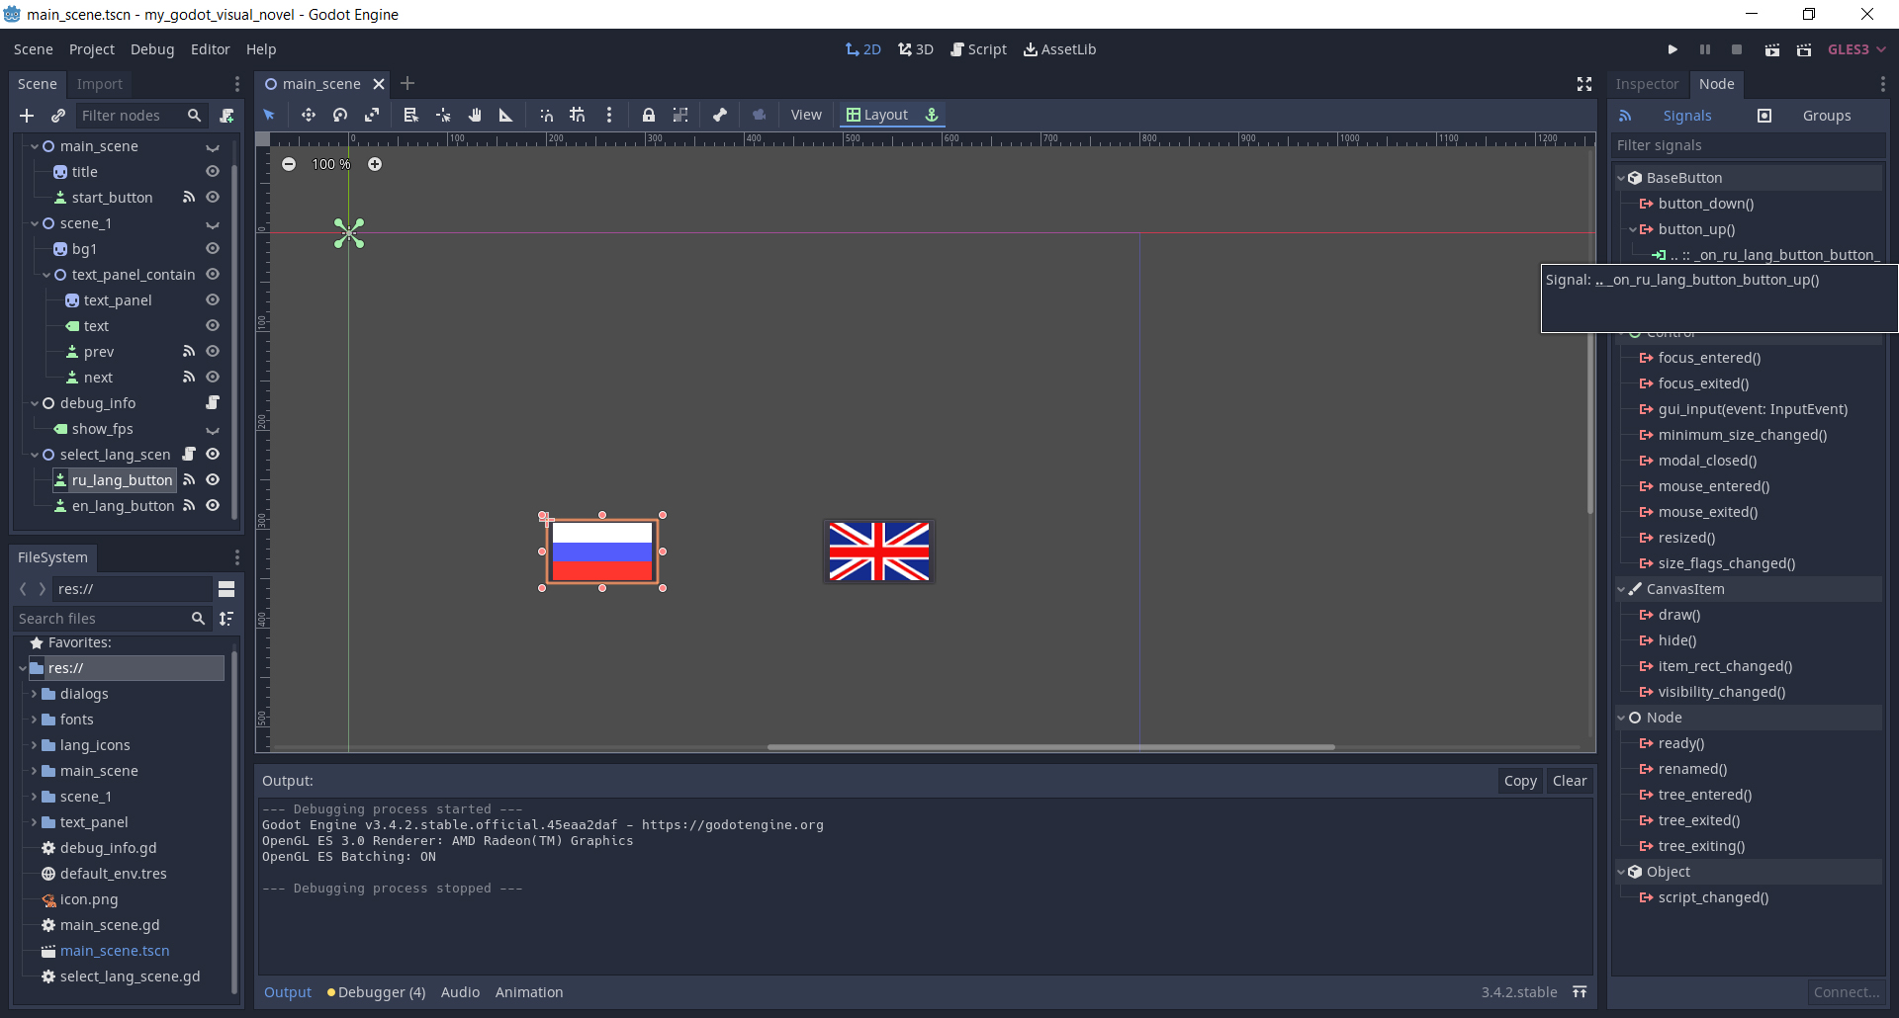This screenshot has width=1899, height=1018.
Task: Toggle visibility of text_panel node
Action: coord(213,300)
